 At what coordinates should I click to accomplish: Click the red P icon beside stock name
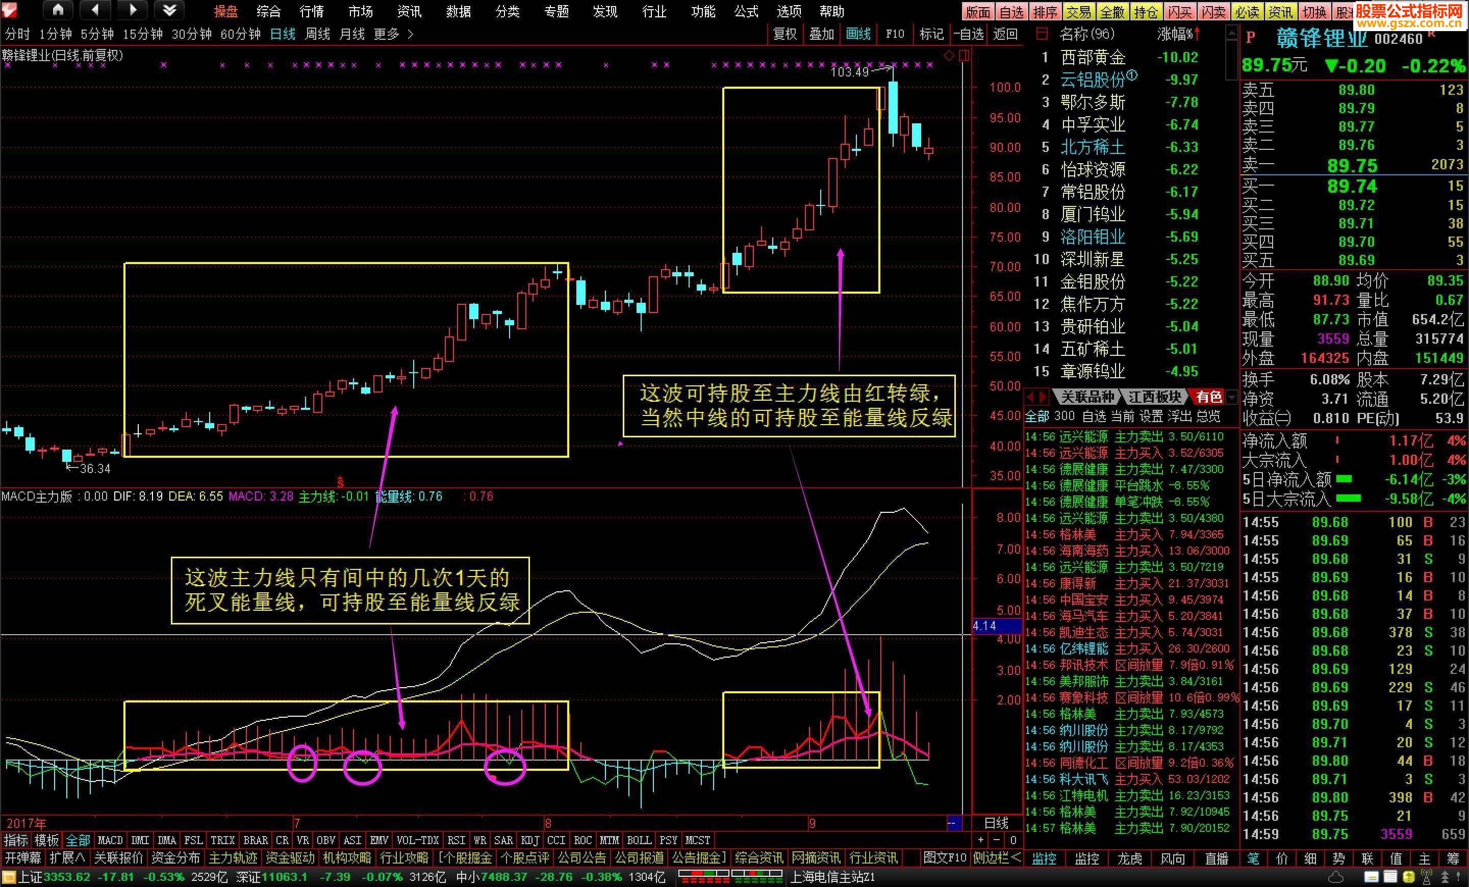[x=1251, y=38]
